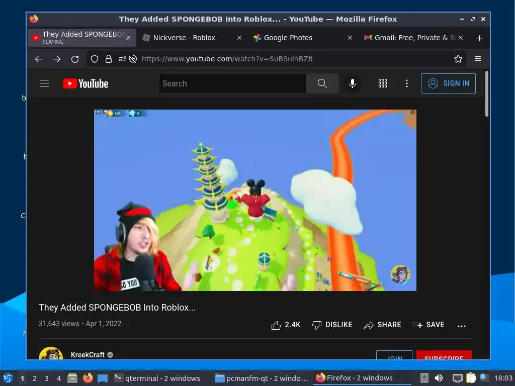Go forward with Firefox forward arrow
The width and height of the screenshot is (515, 386).
click(x=57, y=59)
